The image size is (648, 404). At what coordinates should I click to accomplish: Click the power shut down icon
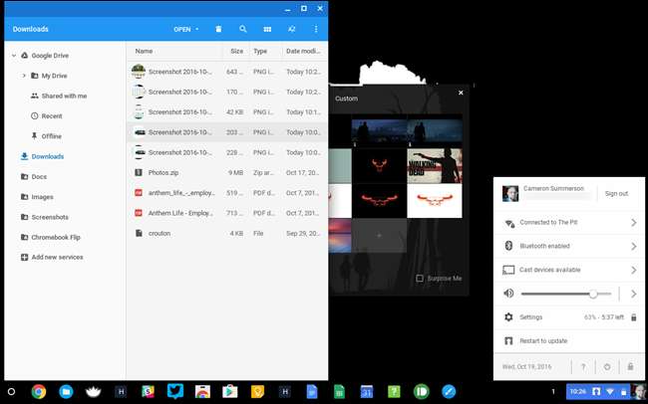click(607, 366)
